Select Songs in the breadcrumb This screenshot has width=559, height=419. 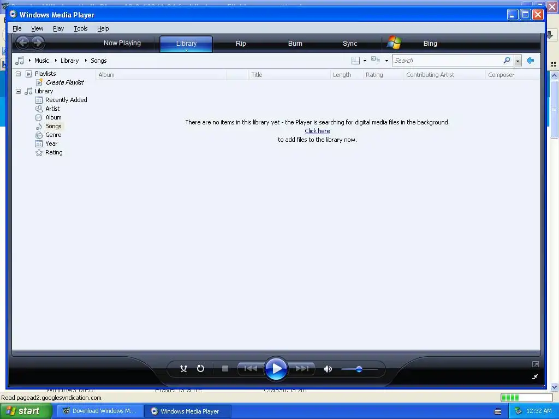point(99,61)
